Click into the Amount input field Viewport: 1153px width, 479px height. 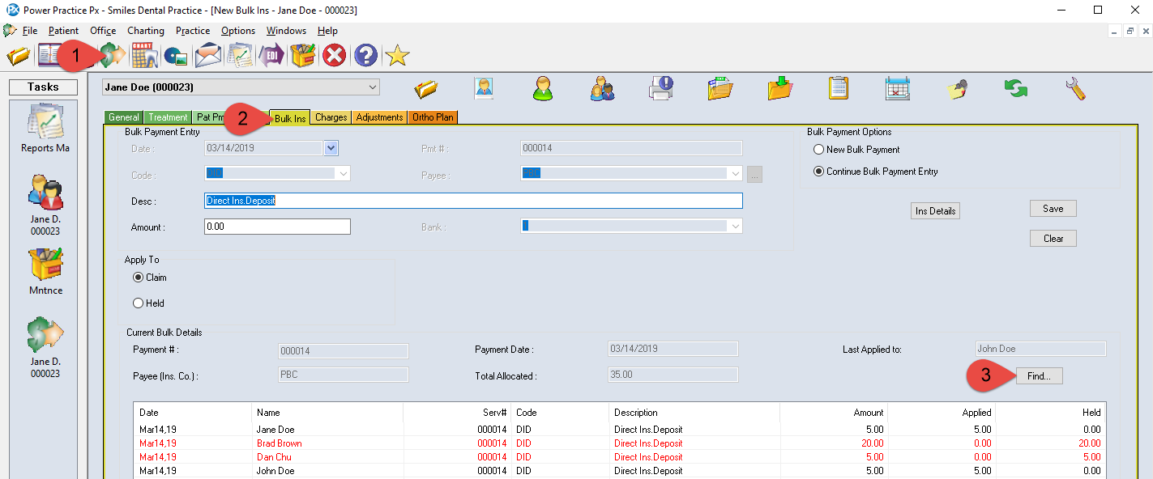[277, 227]
